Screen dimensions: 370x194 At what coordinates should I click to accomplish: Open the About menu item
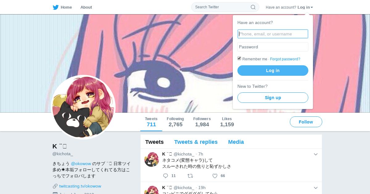click(86, 7)
